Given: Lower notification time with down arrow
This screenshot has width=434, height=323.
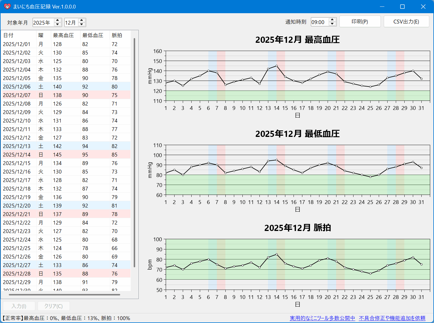Looking at the screenshot, I should pos(332,24).
